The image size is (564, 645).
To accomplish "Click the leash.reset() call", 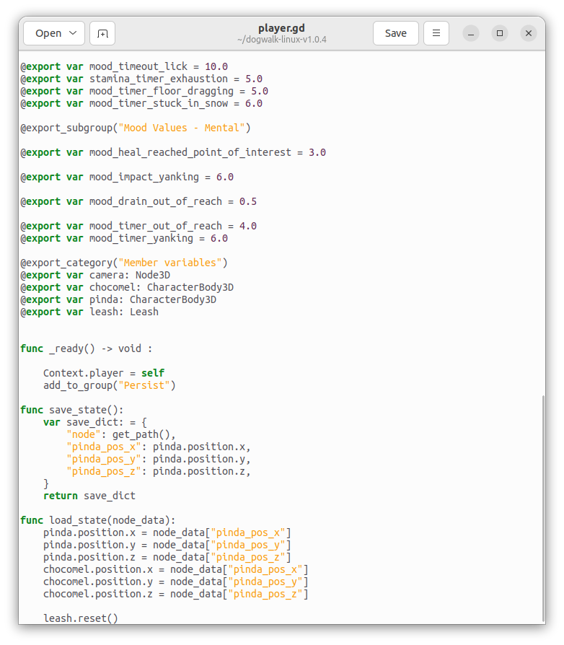I will coord(80,618).
